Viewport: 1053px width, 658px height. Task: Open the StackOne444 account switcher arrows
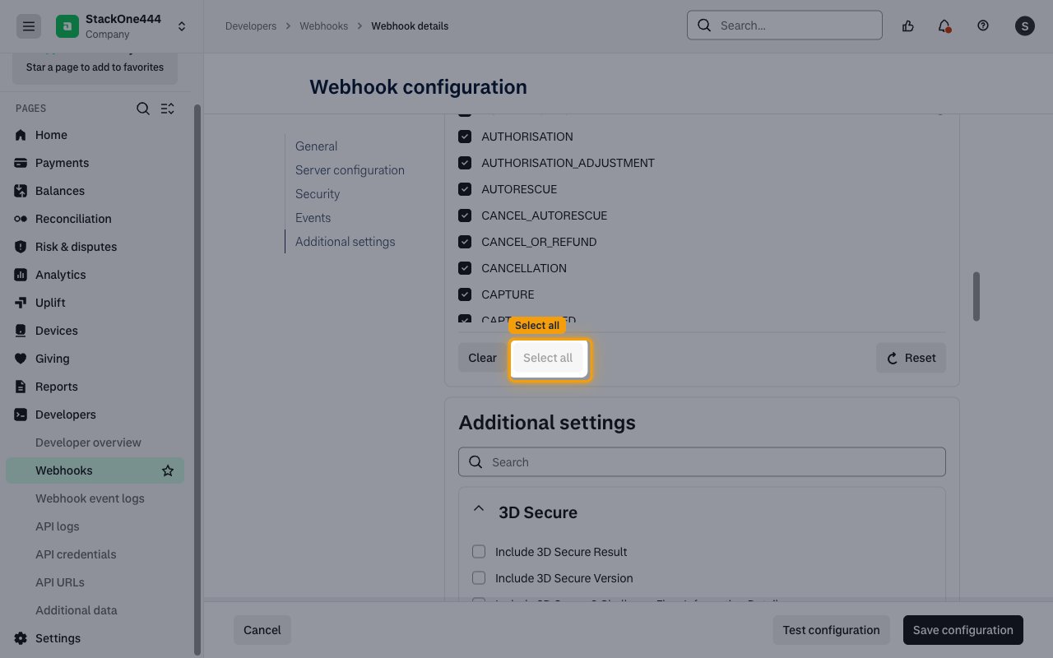click(x=182, y=26)
